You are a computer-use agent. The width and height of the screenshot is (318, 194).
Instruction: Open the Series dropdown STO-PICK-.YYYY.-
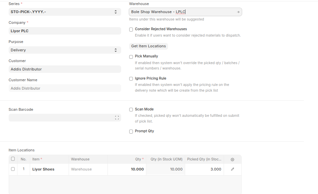(x=65, y=12)
